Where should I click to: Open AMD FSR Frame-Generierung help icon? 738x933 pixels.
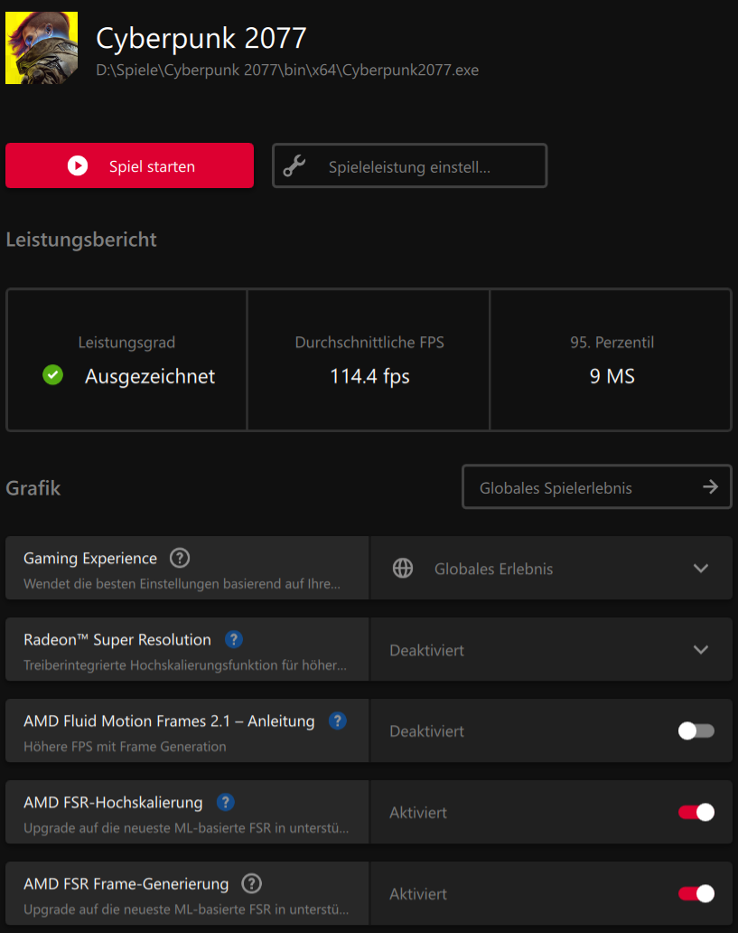(x=251, y=883)
